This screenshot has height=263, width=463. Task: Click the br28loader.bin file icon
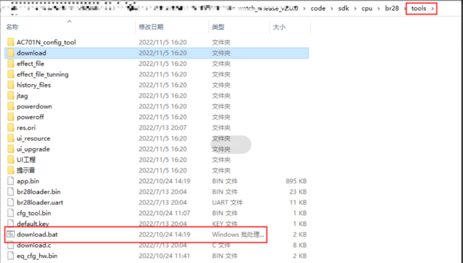(11, 191)
